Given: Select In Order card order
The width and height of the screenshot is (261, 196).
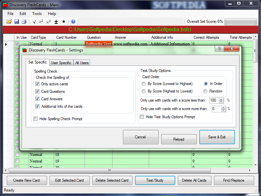Looking at the screenshot, I should pyautogui.click(x=206, y=84).
